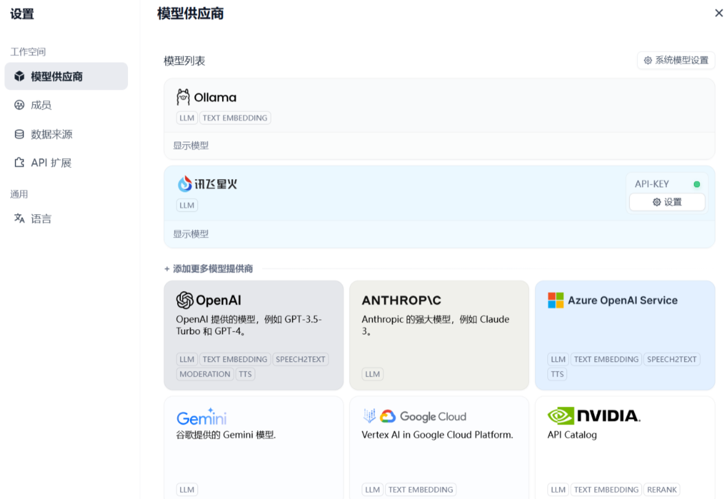
Task: Click the puzzle icon beside API 扩展
Action: pos(19,162)
